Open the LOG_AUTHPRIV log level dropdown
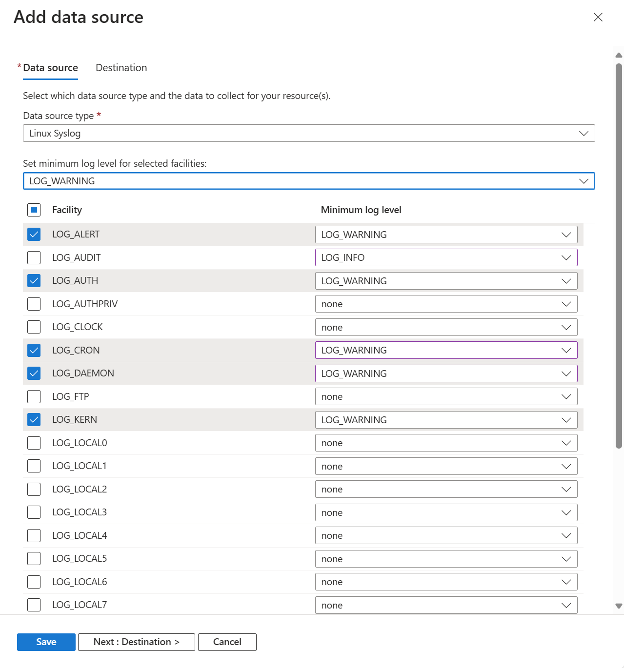 pyautogui.click(x=446, y=304)
